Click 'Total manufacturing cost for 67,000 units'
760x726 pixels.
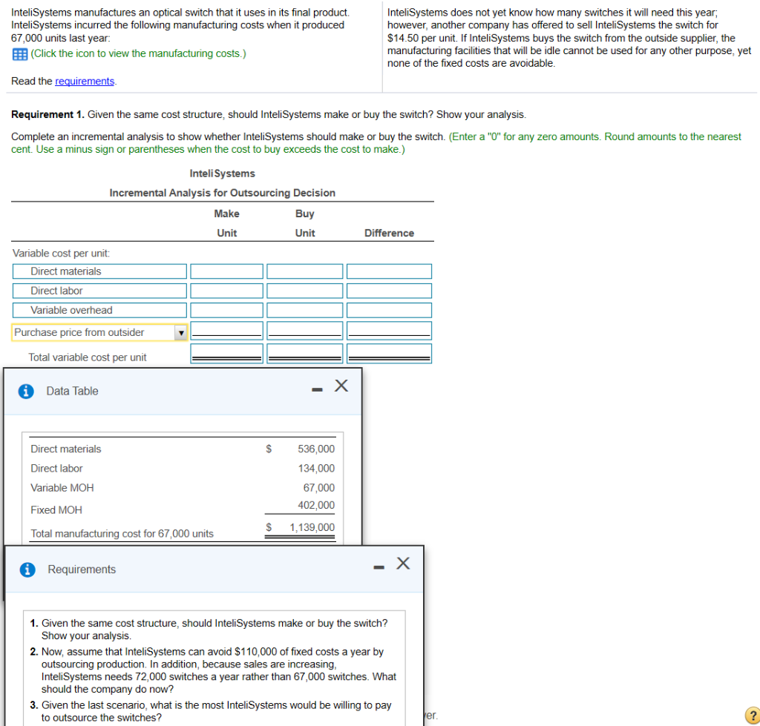click(x=122, y=534)
